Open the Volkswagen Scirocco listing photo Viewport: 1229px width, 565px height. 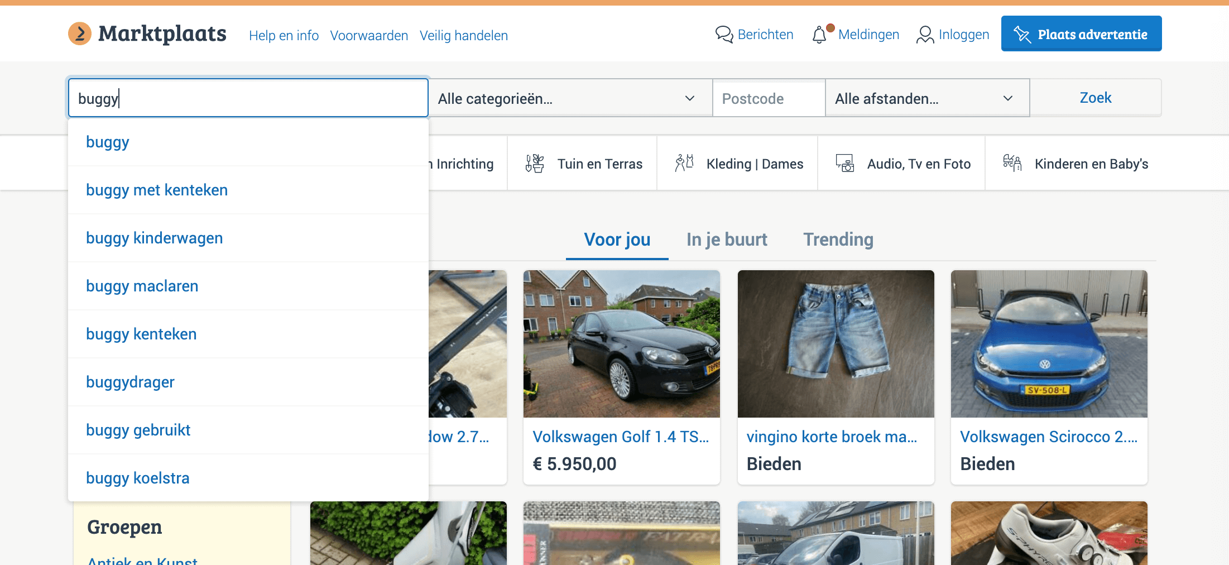click(1049, 344)
